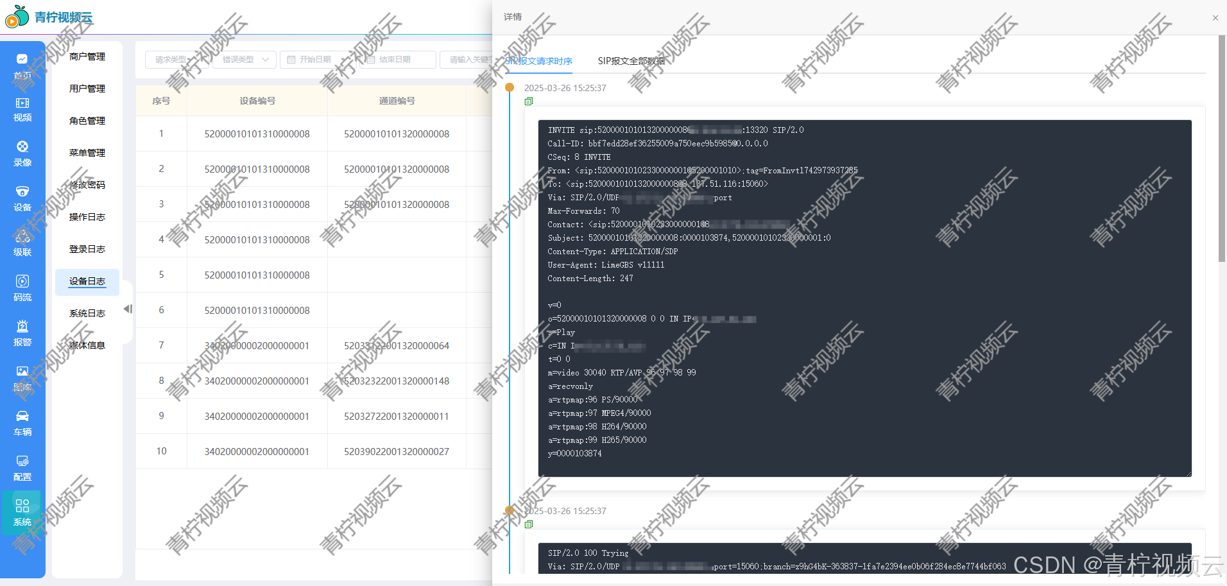Image resolution: width=1227 pixels, height=586 pixels.
Task: Click channel 52039022001320000027
Action: [x=397, y=452]
